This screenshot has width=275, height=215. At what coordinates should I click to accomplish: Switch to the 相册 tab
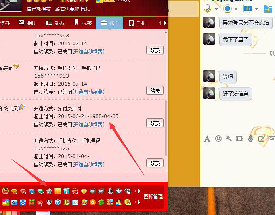tap(28, 23)
